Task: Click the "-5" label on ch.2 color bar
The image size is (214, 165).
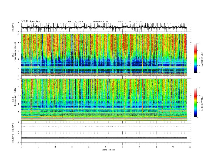Action: (x=199, y=102)
